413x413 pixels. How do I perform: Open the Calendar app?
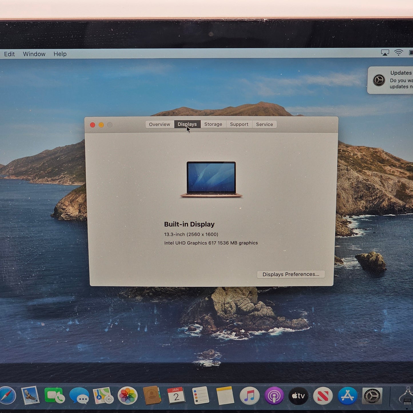(176, 396)
